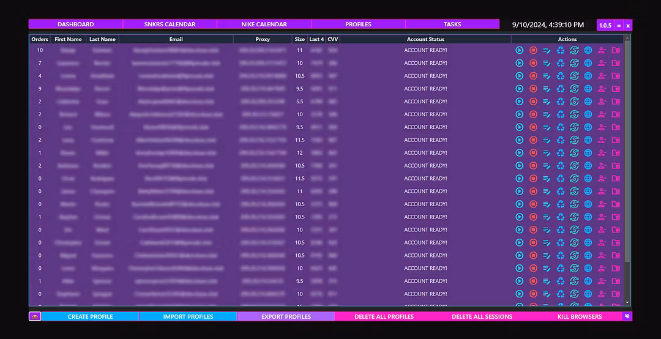Click the Last 4 column header
The width and height of the screenshot is (661, 339).
(x=316, y=39)
